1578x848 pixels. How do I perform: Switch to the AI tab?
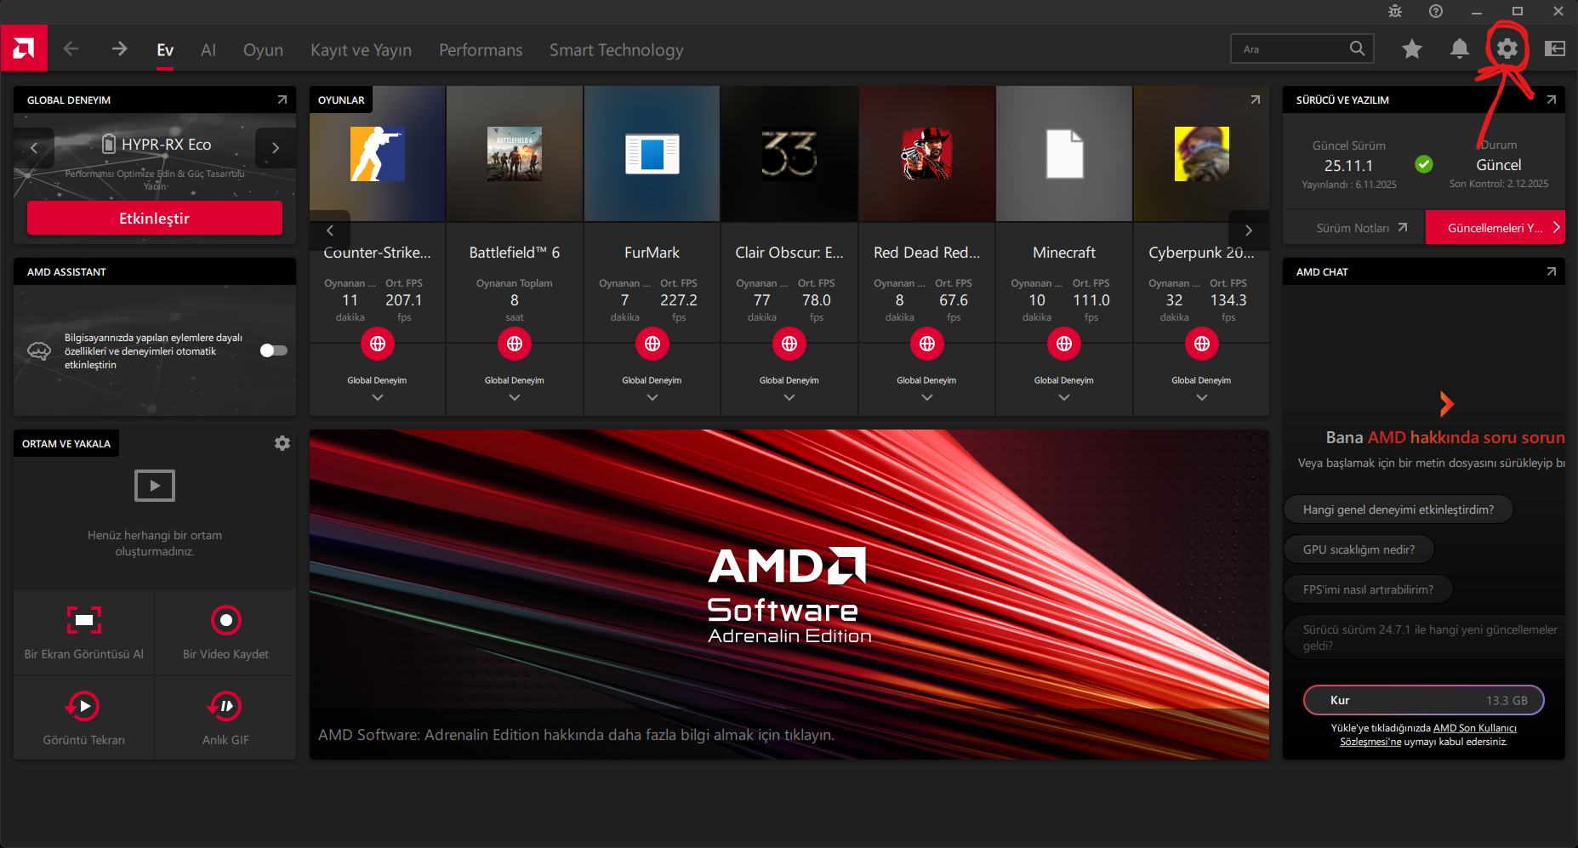pos(208,50)
